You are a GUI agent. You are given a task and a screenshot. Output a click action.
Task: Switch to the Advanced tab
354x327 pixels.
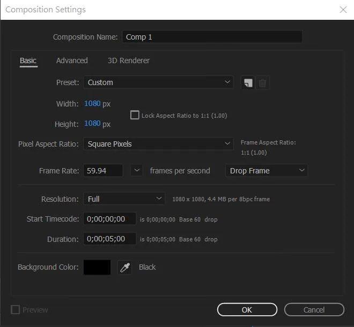tap(72, 60)
